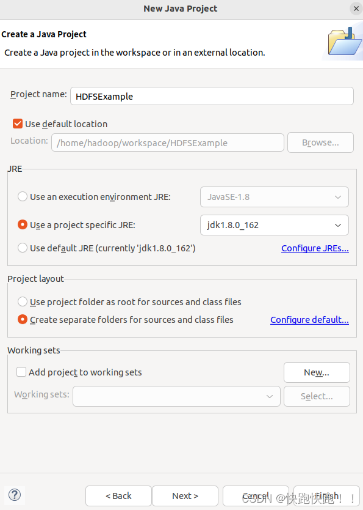363x510 pixels.
Task: Open the Configure JREs settings
Action: 315,248
